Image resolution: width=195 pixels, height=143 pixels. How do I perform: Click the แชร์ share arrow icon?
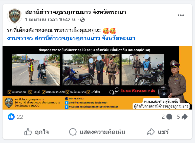(151, 132)
